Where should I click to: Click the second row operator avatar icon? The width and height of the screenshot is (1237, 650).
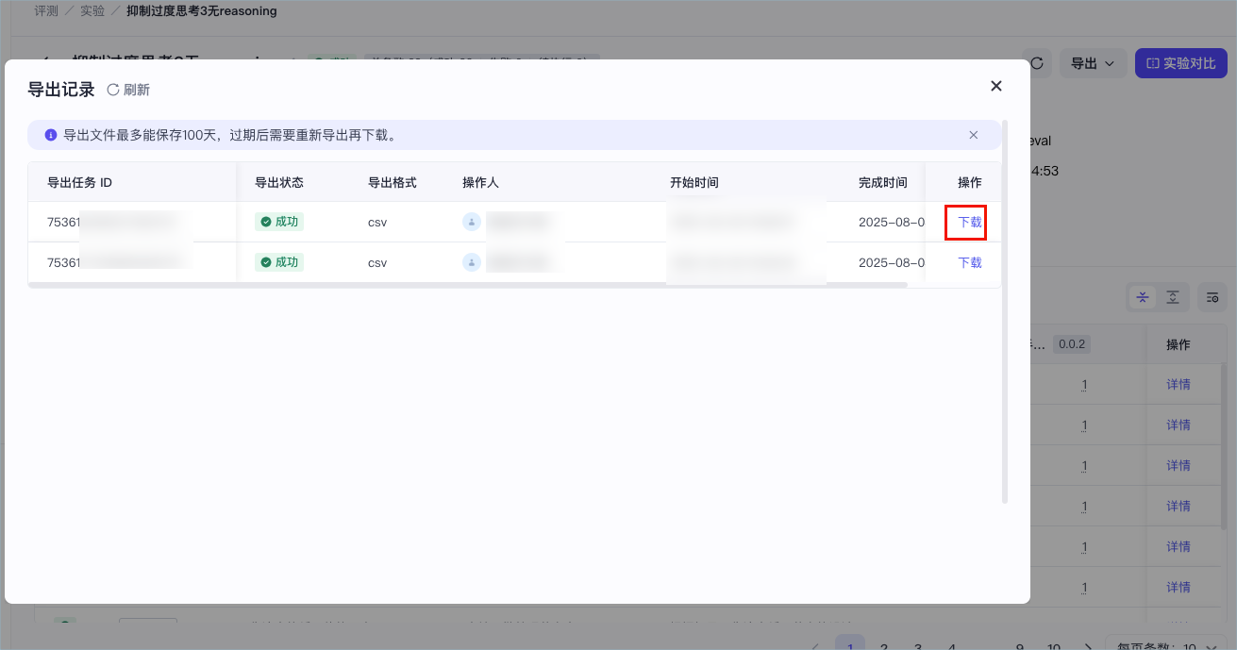point(472,262)
